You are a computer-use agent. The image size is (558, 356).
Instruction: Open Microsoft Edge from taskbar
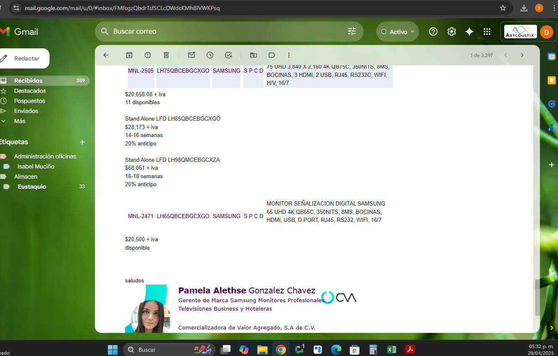336,349
